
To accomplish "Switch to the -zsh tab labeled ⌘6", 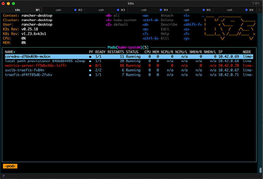I will tap(235, 10).
